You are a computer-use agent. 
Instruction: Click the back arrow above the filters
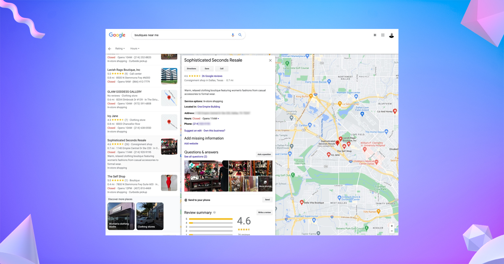110,48
